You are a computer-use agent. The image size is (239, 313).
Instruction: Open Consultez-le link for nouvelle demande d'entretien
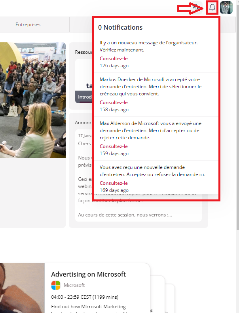click(114, 183)
